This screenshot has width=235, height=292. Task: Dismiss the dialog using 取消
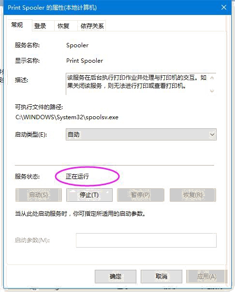coord(162,277)
